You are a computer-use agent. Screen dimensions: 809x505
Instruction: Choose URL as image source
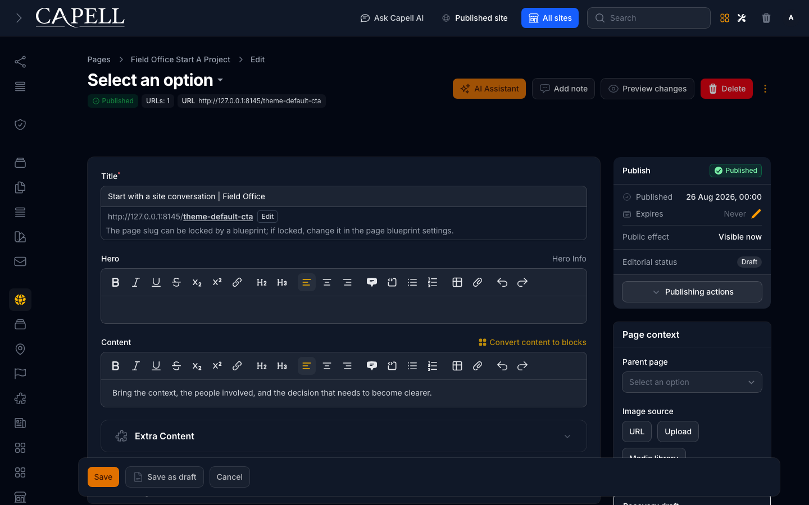pyautogui.click(x=637, y=431)
